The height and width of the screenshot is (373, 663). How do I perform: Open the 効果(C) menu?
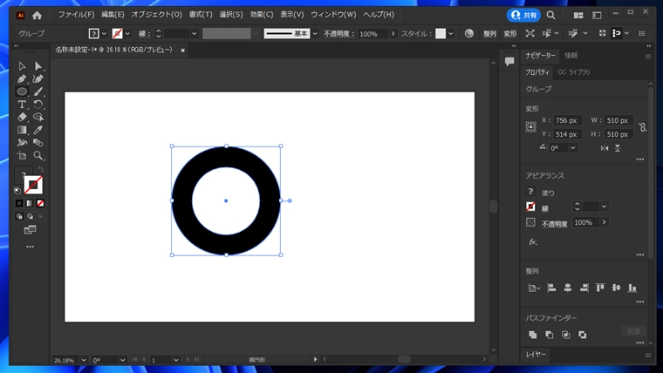262,15
